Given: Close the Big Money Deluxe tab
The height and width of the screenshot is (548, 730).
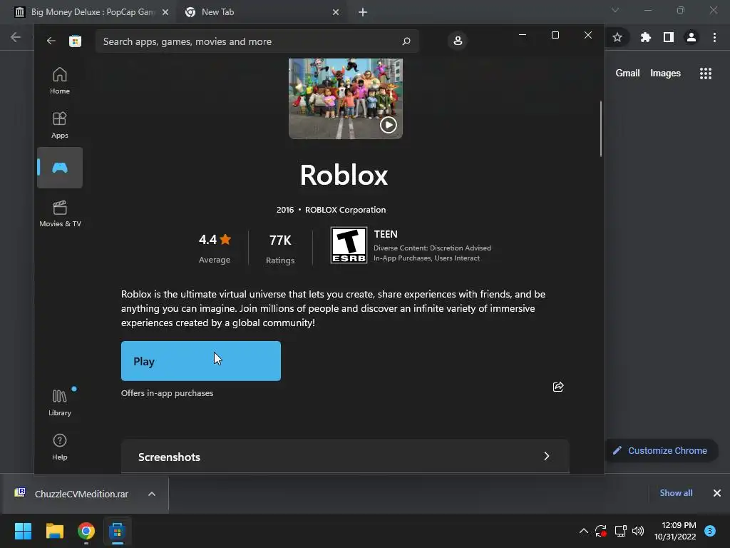Looking at the screenshot, I should tap(165, 12).
